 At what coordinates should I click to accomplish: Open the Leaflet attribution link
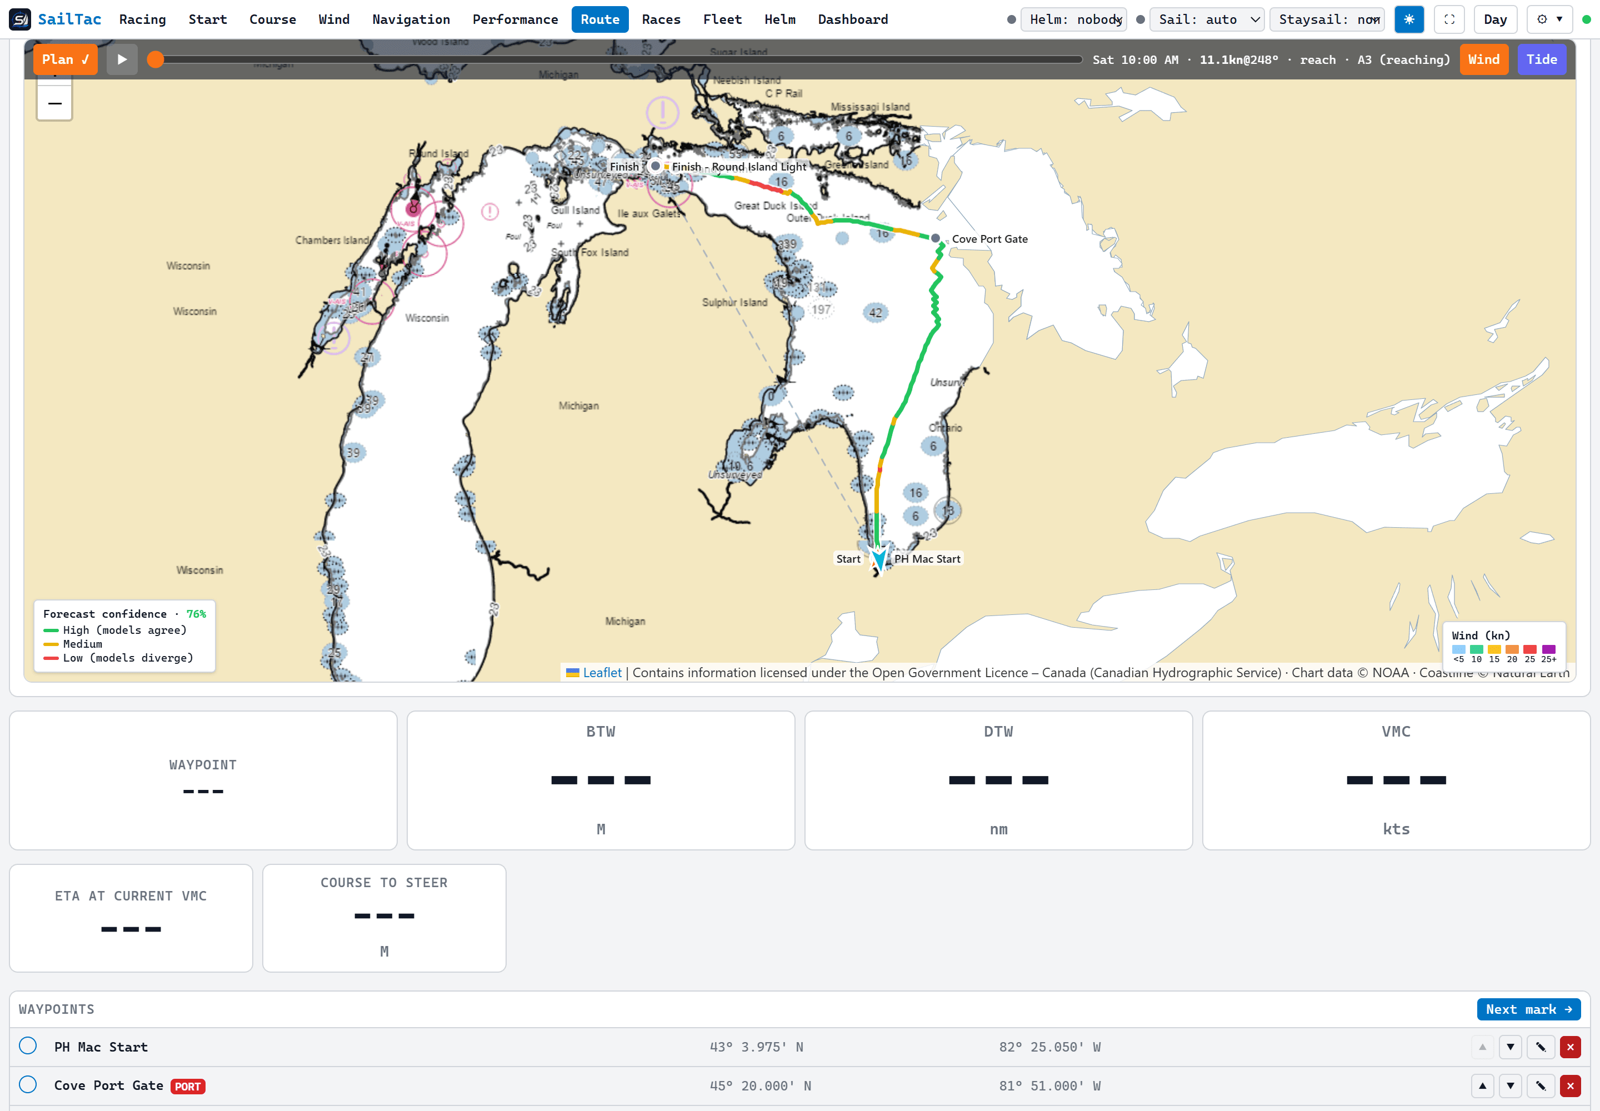pos(602,673)
